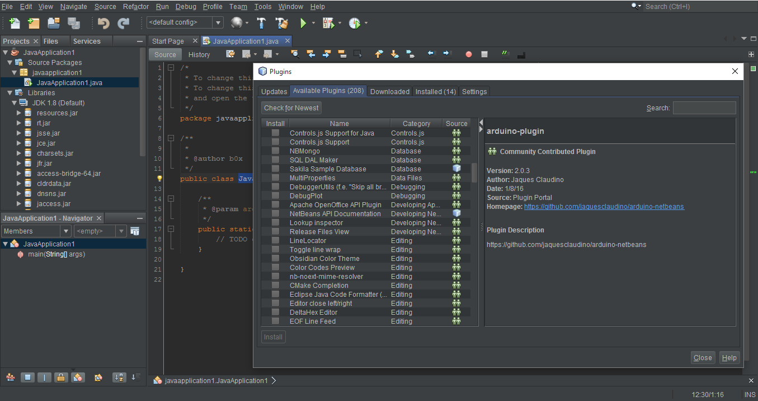Collapse the Source Packages node
758x401 pixels.
10,63
